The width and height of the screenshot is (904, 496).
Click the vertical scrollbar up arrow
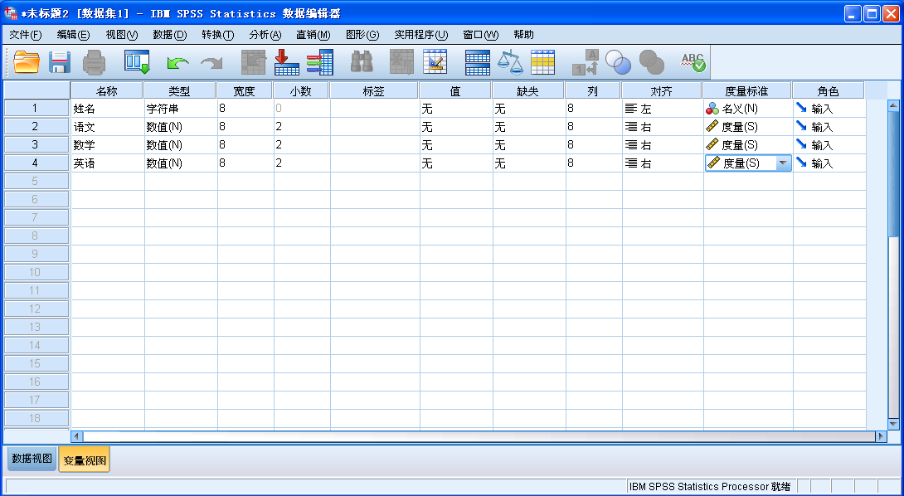[x=893, y=105]
